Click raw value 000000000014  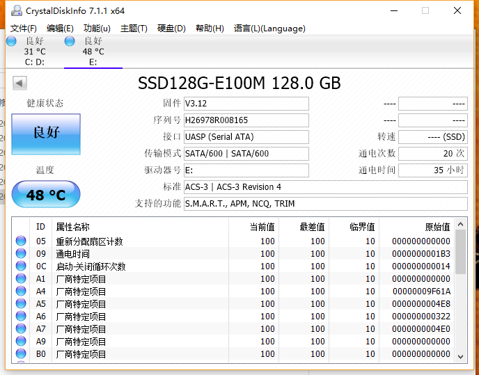(421, 266)
